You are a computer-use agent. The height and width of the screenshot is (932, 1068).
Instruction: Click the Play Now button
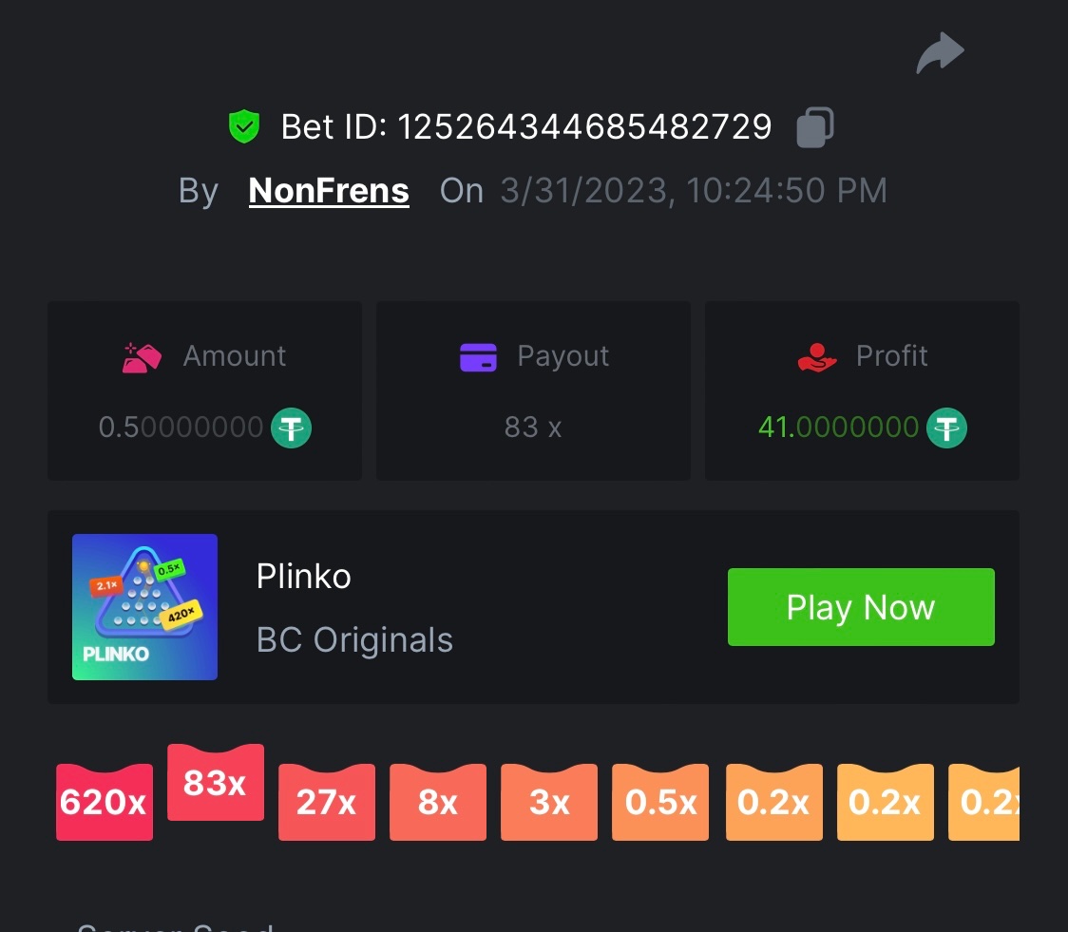click(861, 606)
